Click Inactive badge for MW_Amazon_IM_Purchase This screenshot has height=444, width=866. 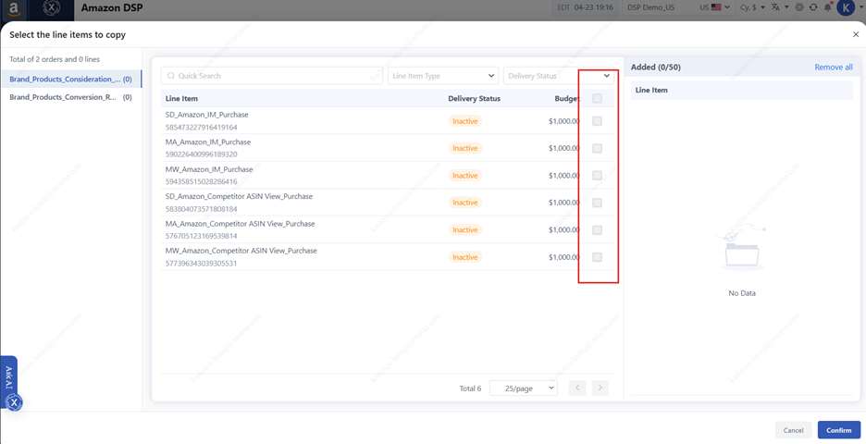(x=465, y=175)
